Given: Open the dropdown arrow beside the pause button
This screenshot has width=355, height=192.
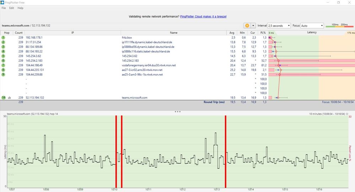Looking at the screenshot, I should [x=253, y=26].
